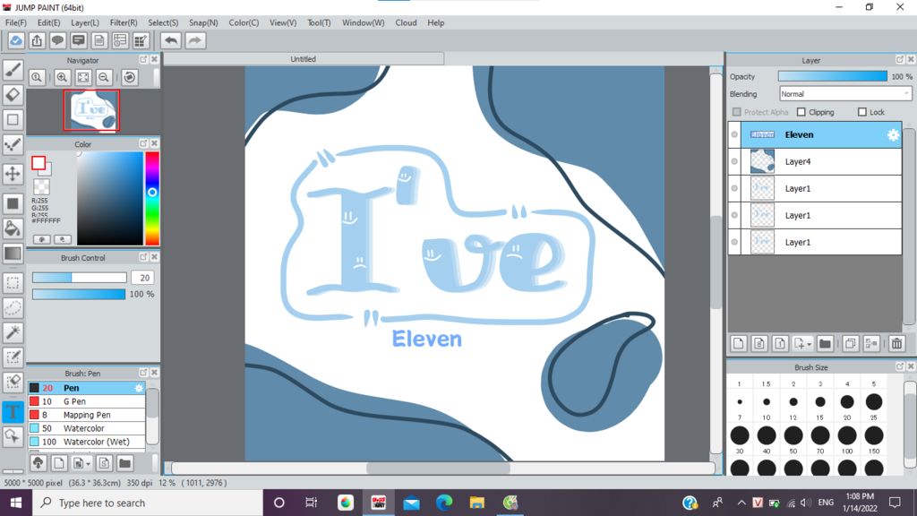Open the Blending mode dropdown
Viewport: 917px width, 516px height.
[845, 93]
